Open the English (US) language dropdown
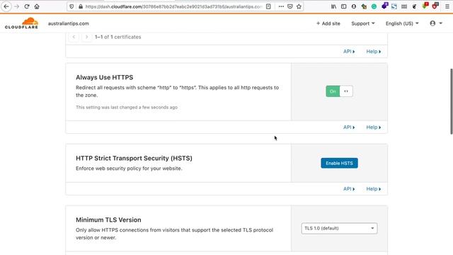 (402, 23)
